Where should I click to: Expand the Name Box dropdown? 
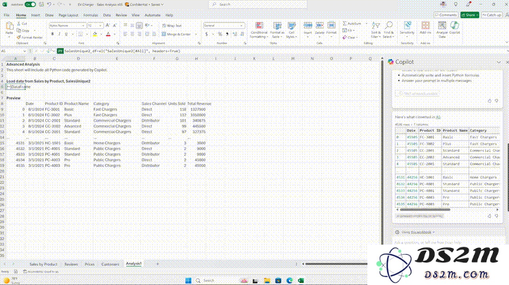[24, 51]
